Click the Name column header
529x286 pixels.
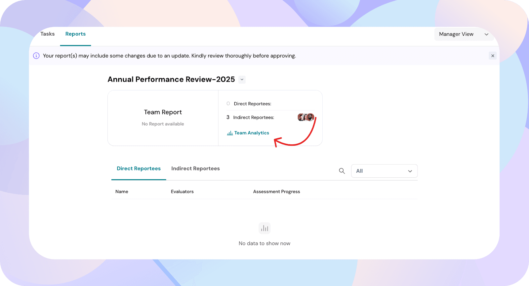point(122,192)
